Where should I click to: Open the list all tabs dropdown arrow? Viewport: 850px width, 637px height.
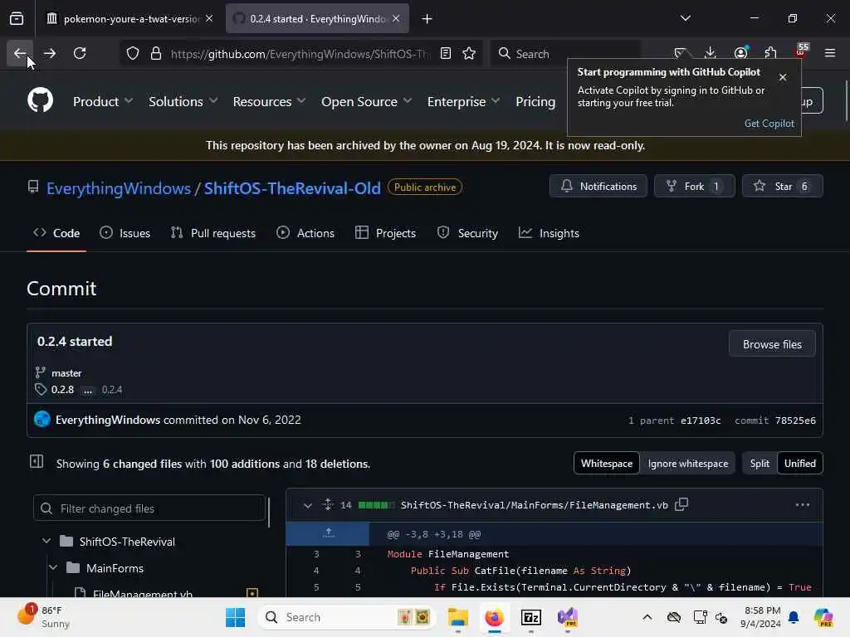[x=685, y=18]
